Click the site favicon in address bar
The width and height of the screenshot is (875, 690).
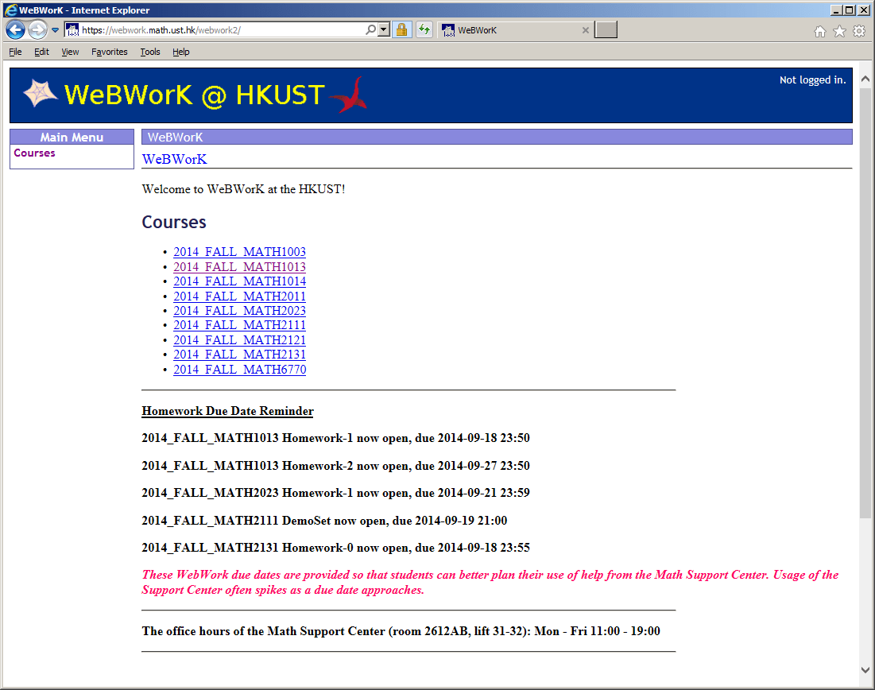72,30
